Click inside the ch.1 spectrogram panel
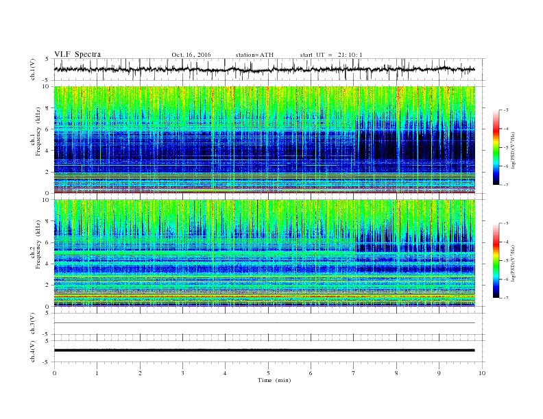The image size is (543, 419). click(x=264, y=140)
